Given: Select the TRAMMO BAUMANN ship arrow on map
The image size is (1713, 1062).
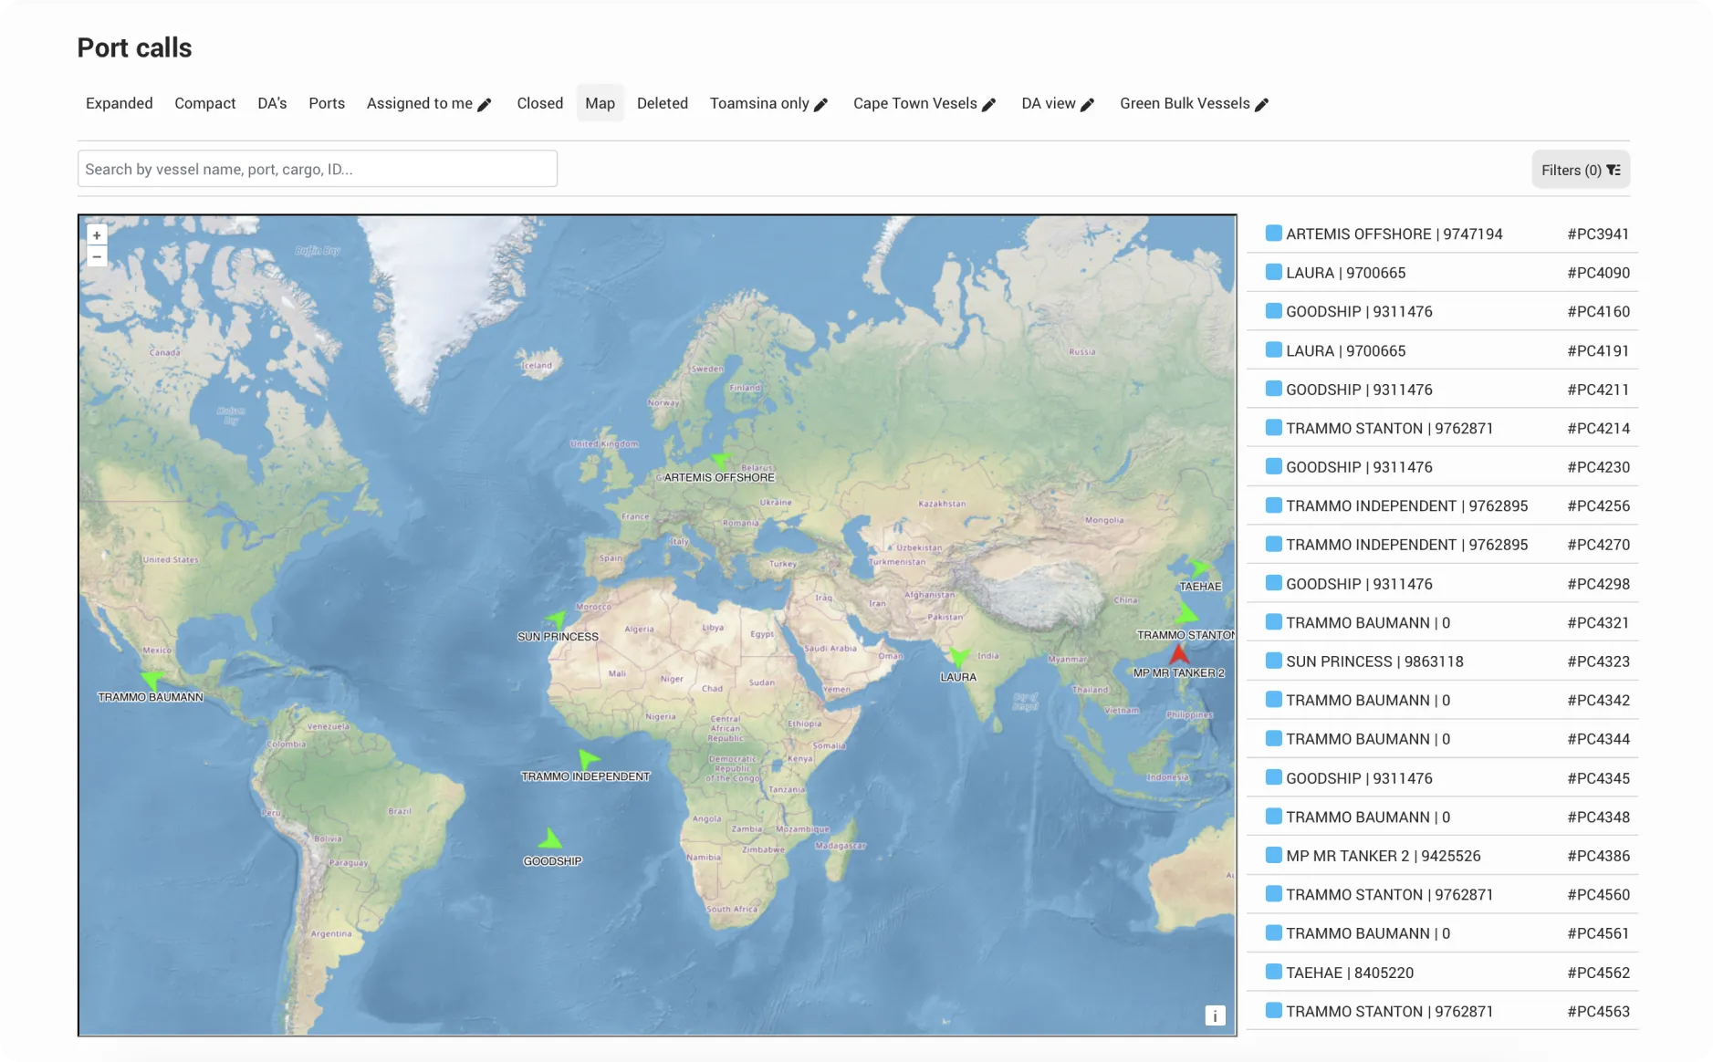Looking at the screenshot, I should tap(152, 679).
